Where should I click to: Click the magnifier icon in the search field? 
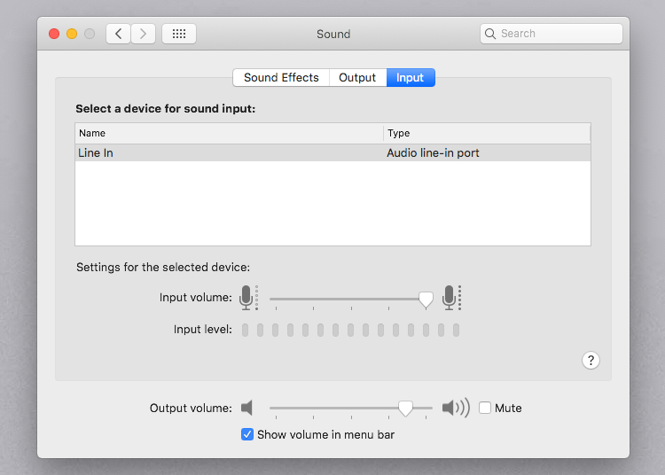[489, 34]
